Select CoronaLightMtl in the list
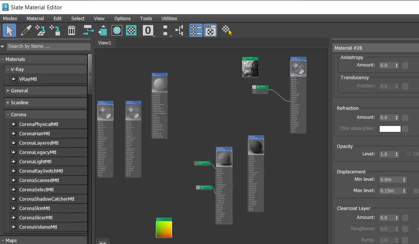 (48, 161)
